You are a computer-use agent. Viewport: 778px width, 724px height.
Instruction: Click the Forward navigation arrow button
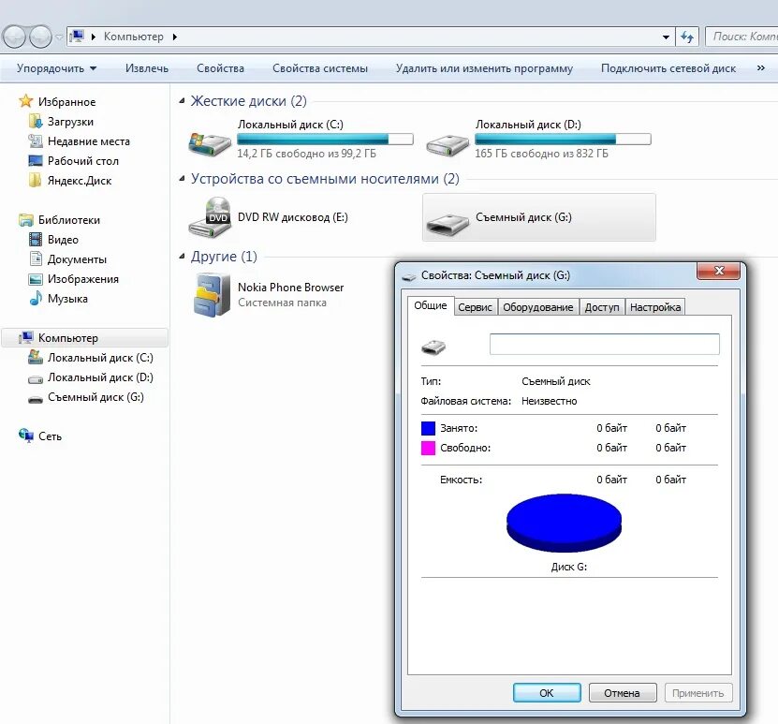(x=40, y=37)
